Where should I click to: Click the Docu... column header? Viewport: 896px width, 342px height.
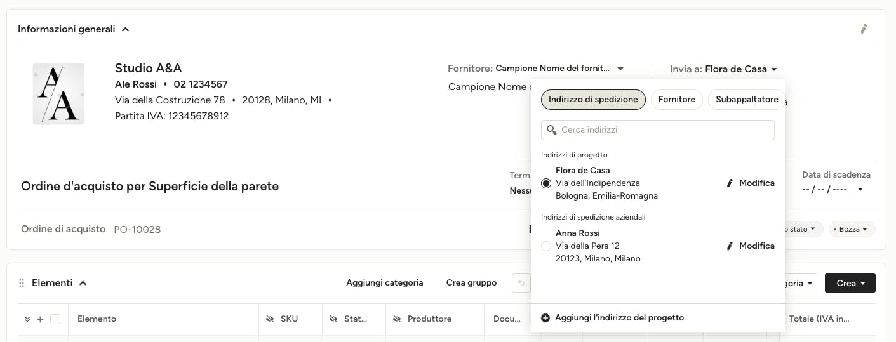(x=507, y=319)
